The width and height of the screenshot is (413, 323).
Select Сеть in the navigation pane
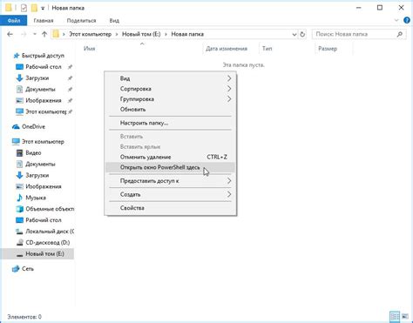pos(28,269)
